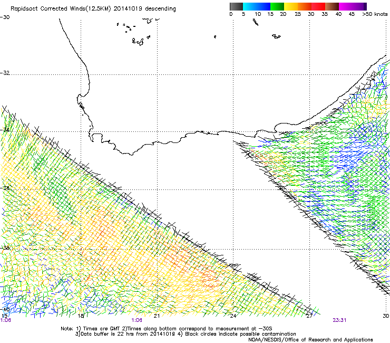Click the '35' legend scale label
Screen dimensions: 390x343
pos(325,14)
